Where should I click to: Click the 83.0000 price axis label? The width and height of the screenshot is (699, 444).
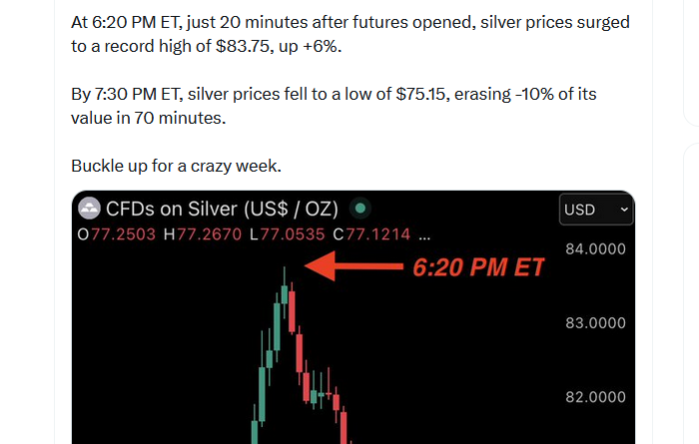click(x=596, y=323)
